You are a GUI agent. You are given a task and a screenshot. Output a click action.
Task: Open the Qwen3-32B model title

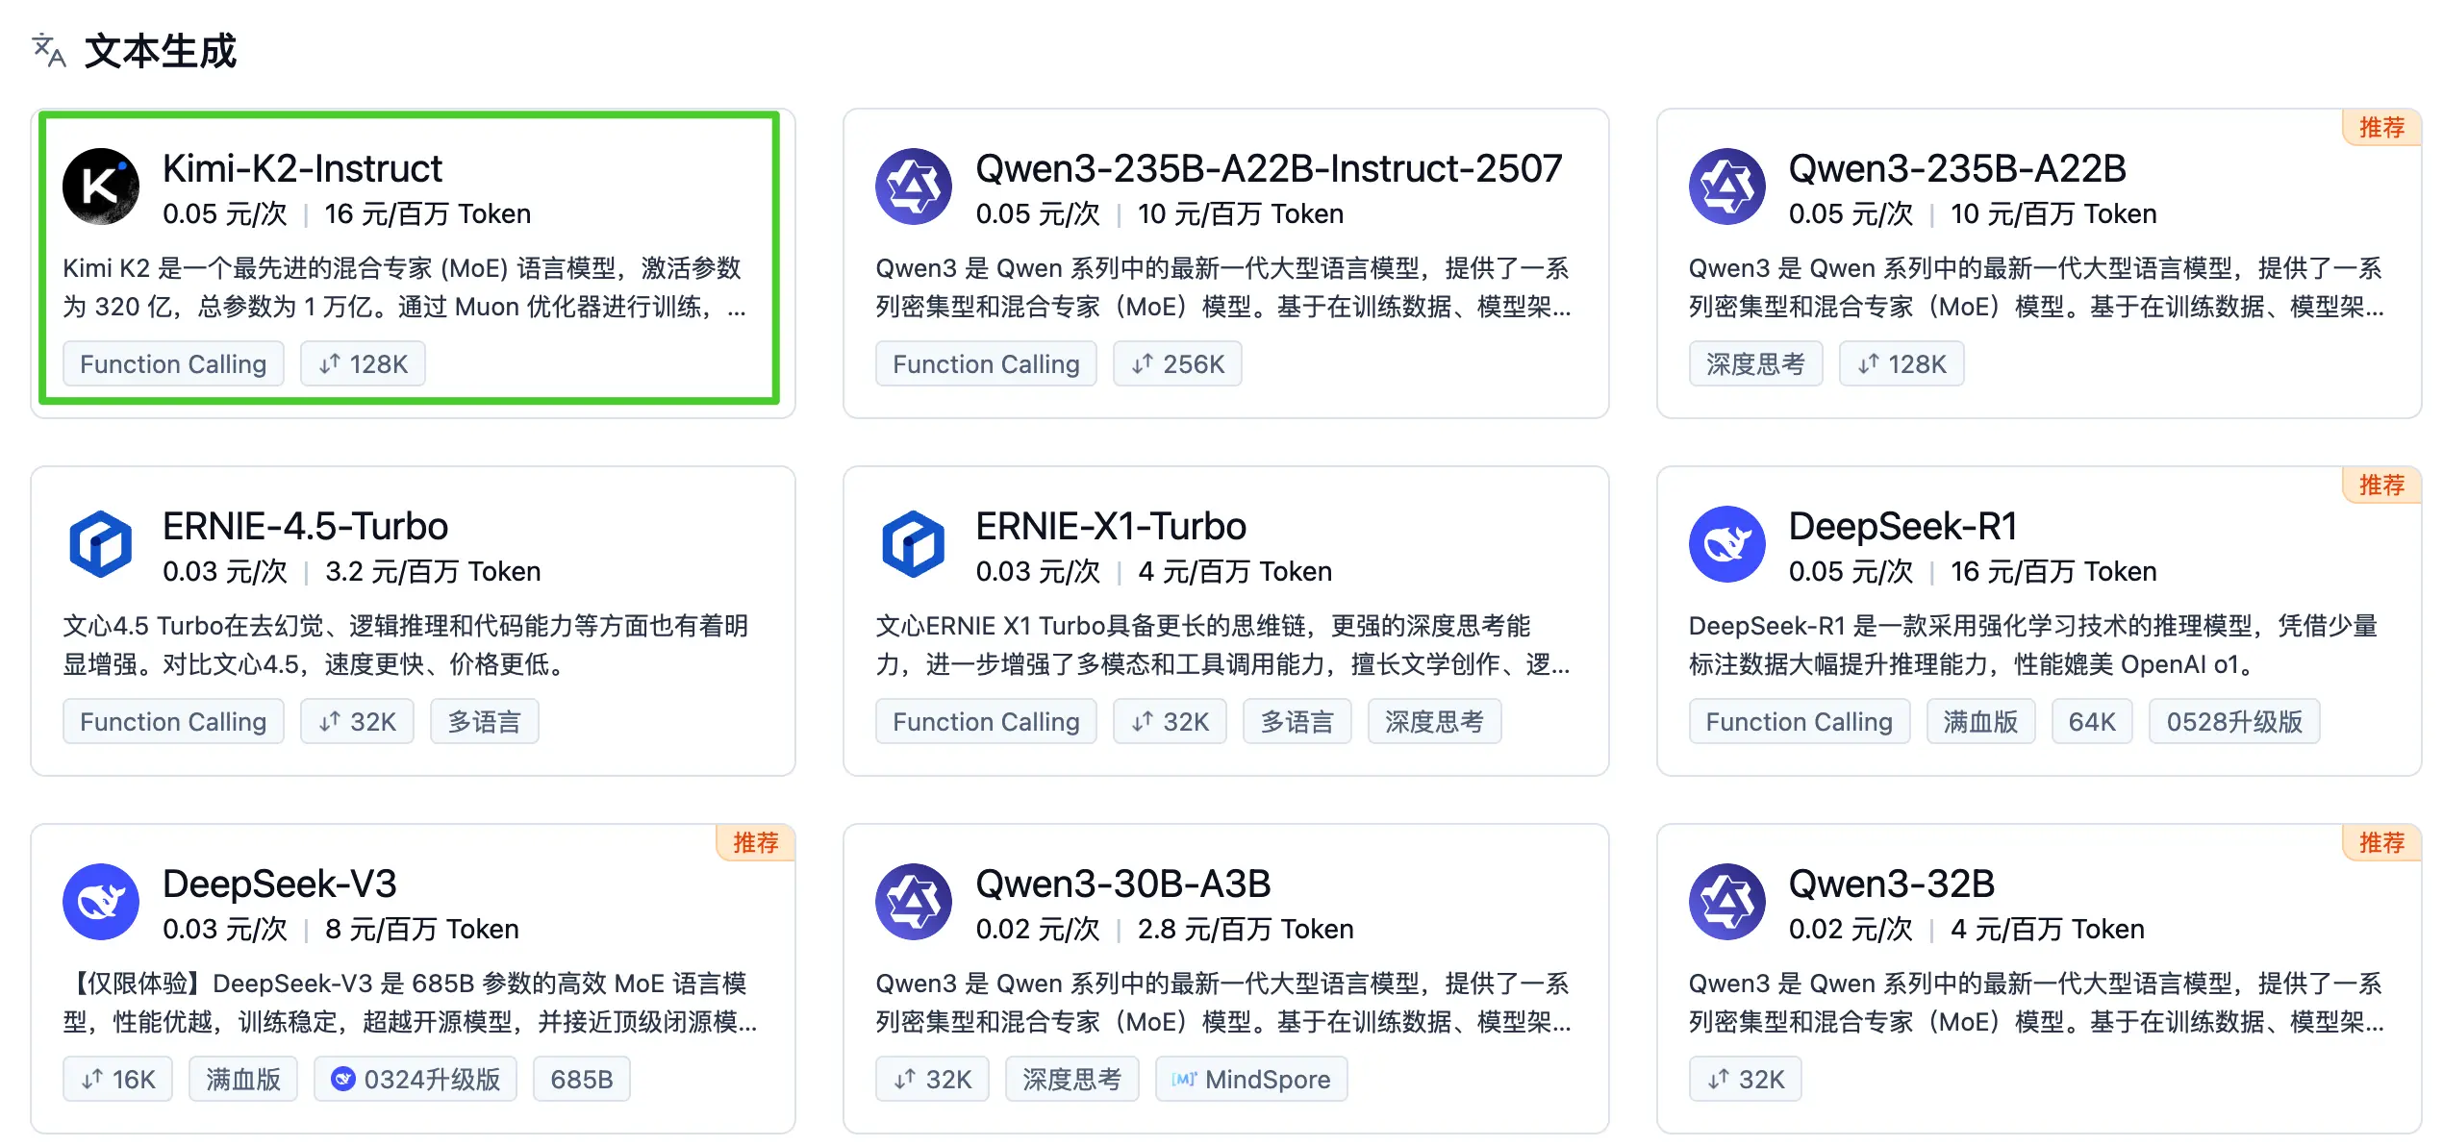[x=1891, y=884]
